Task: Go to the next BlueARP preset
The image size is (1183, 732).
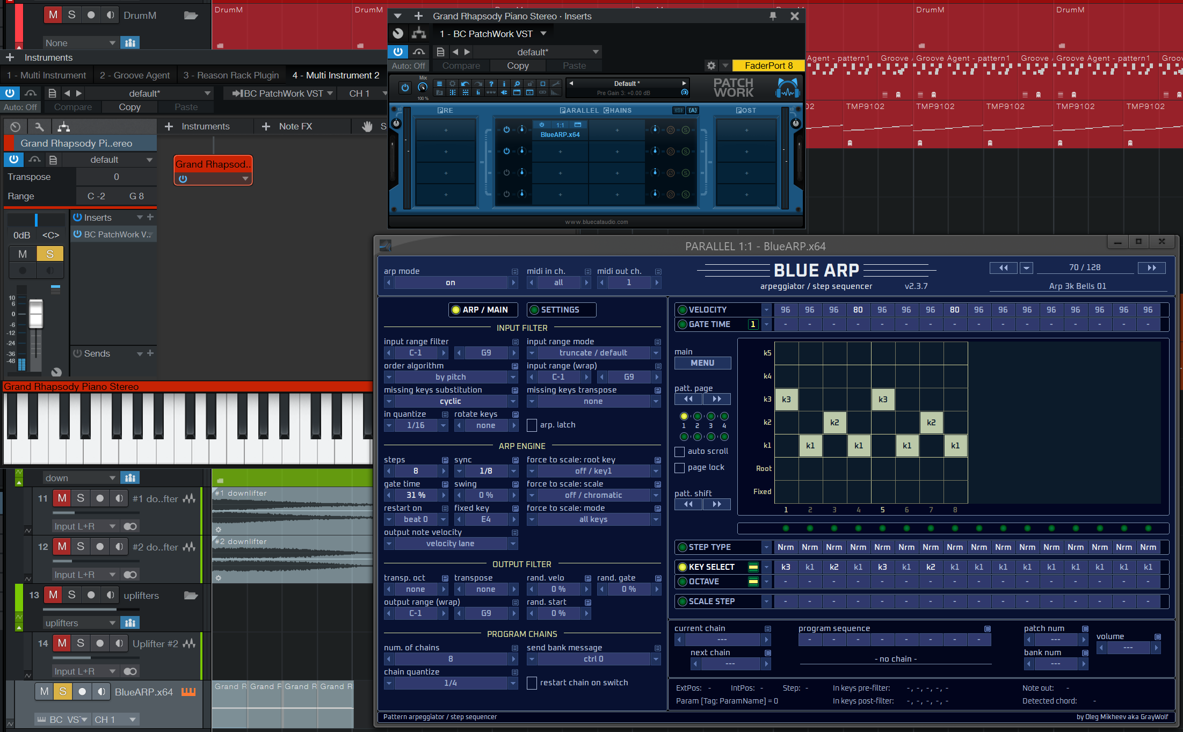Action: point(1152,268)
